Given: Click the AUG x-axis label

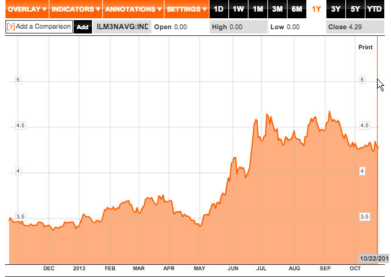Looking at the screenshot, I should (x=294, y=268).
